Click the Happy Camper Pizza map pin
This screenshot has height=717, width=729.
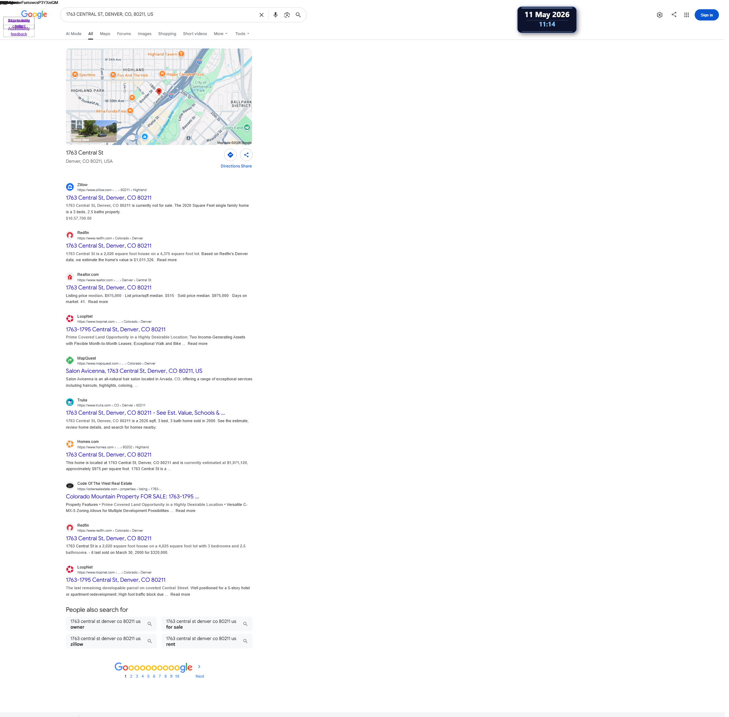(162, 74)
